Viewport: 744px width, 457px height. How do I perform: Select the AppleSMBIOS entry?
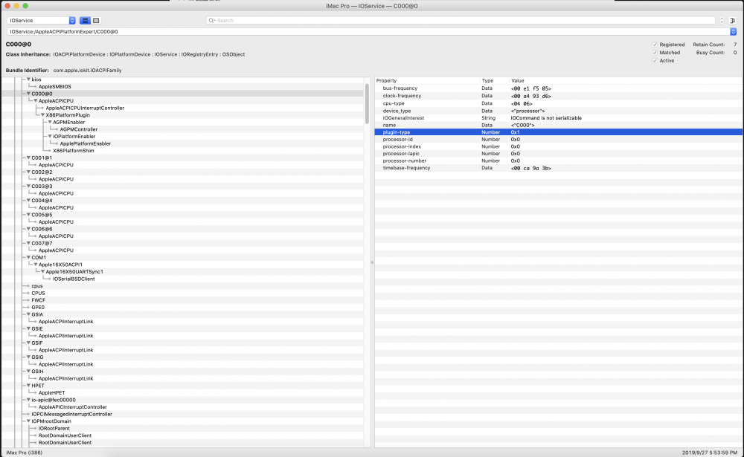coord(54,87)
